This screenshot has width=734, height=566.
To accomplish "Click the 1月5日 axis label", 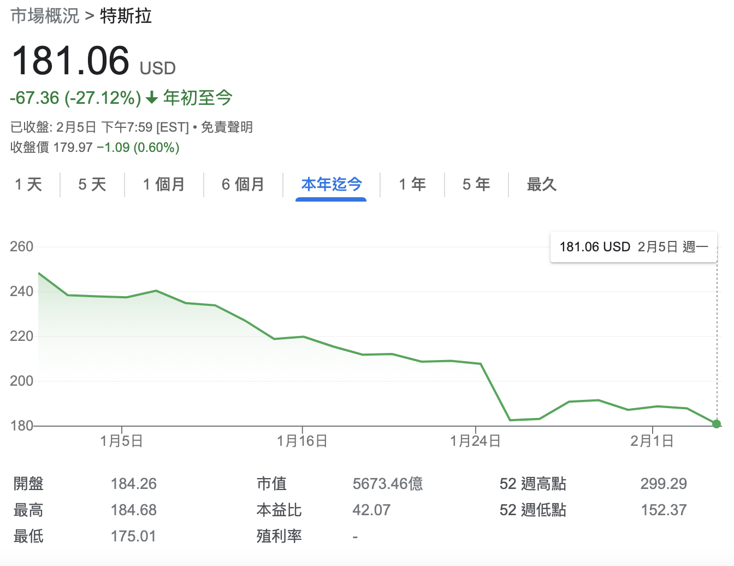I will coord(122,441).
